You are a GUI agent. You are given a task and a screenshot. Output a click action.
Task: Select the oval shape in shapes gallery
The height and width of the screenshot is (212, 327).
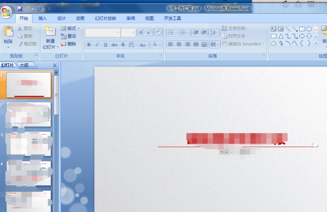(309, 29)
